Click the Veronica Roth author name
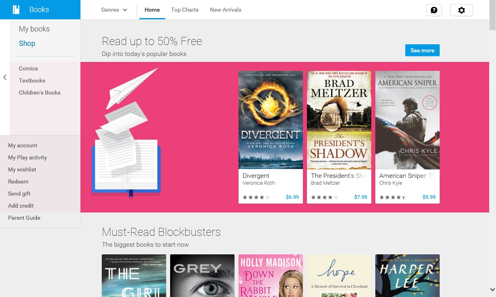496x297 pixels. point(259,183)
